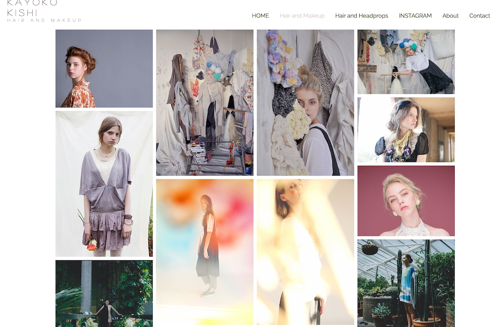This screenshot has height=327, width=498.
Task: Open portrait on the pink background
Action: pos(406,201)
